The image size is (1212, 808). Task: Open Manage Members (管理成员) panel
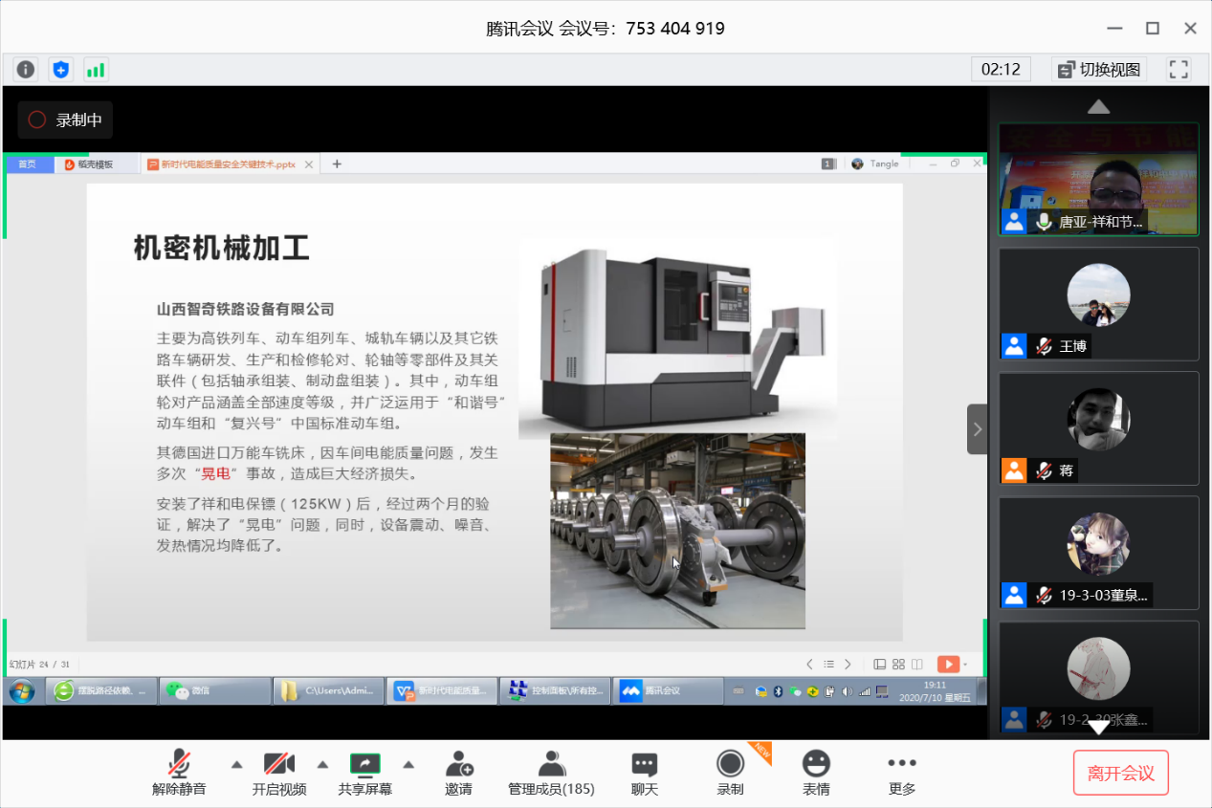(551, 773)
